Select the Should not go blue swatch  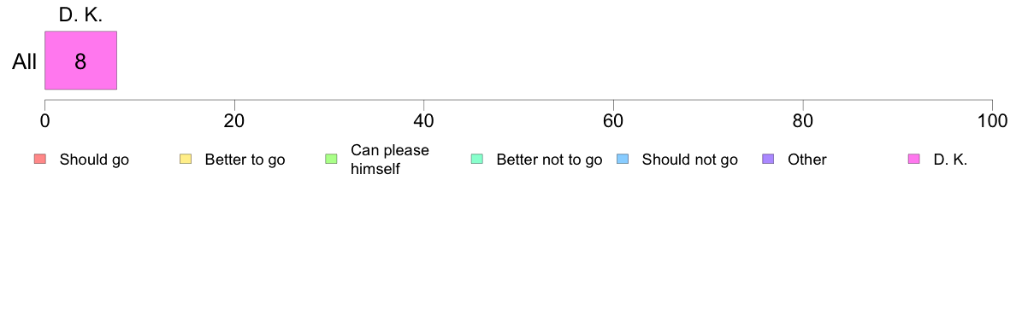tap(623, 159)
